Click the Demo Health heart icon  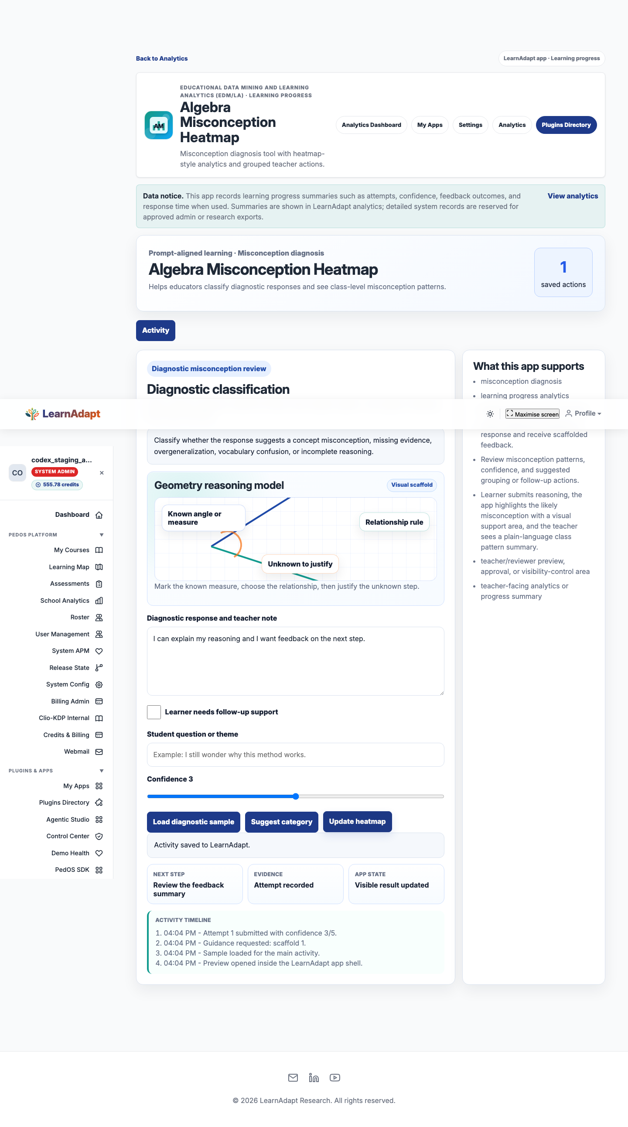pyautogui.click(x=99, y=853)
